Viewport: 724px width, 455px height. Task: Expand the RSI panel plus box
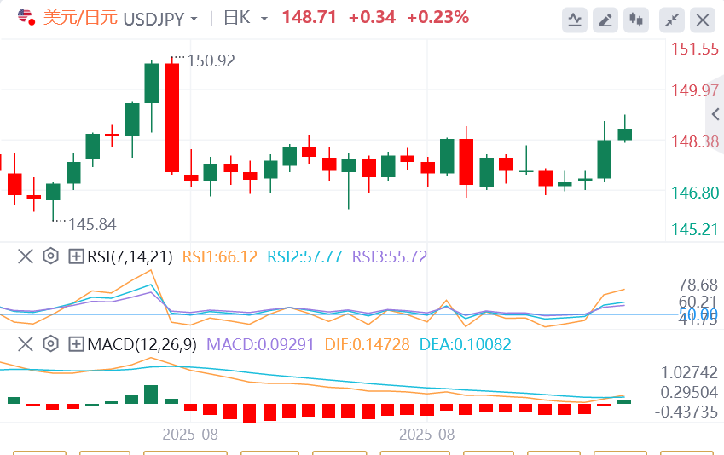pyautogui.click(x=76, y=256)
